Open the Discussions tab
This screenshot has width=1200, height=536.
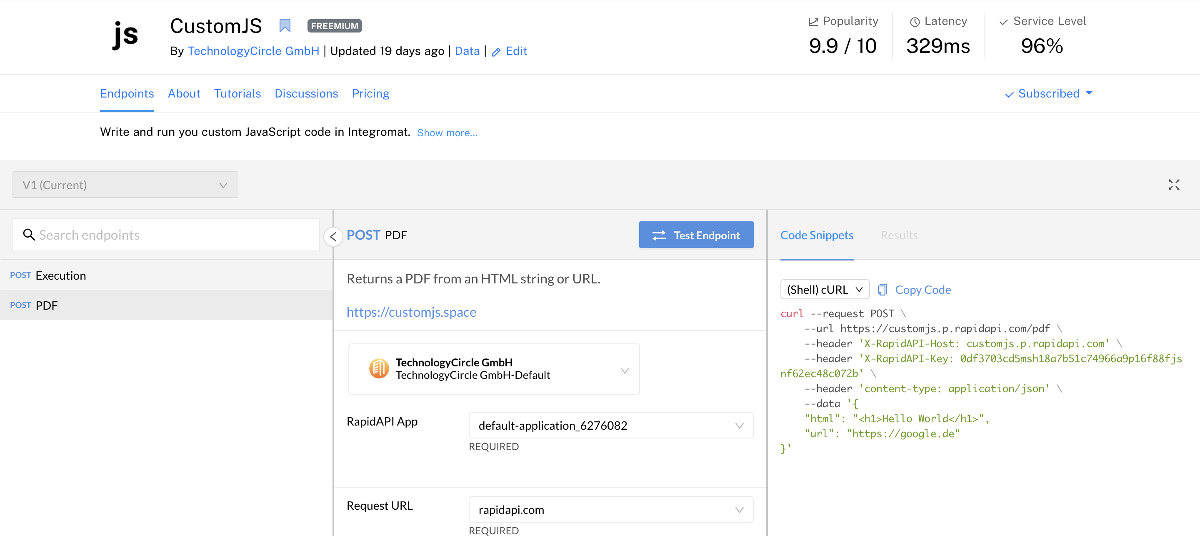[x=306, y=94]
